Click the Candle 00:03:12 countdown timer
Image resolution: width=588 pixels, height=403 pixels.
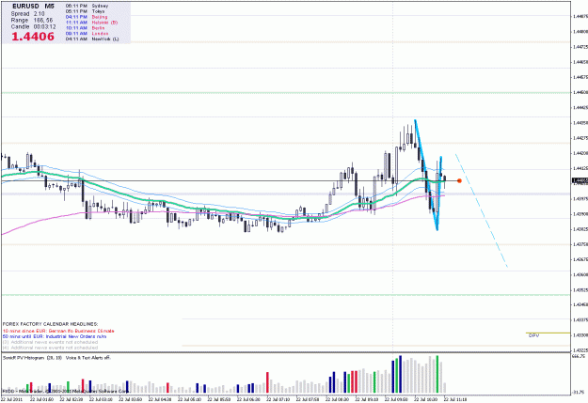coord(33,27)
